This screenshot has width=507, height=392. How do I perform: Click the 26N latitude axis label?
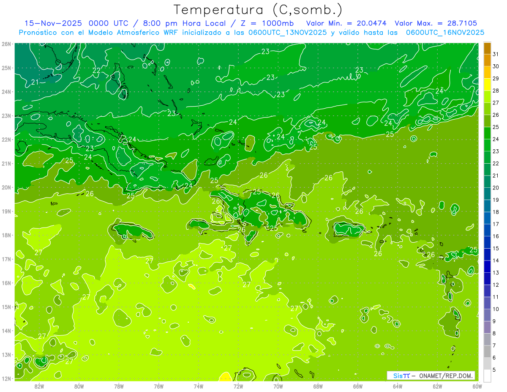click(6, 44)
